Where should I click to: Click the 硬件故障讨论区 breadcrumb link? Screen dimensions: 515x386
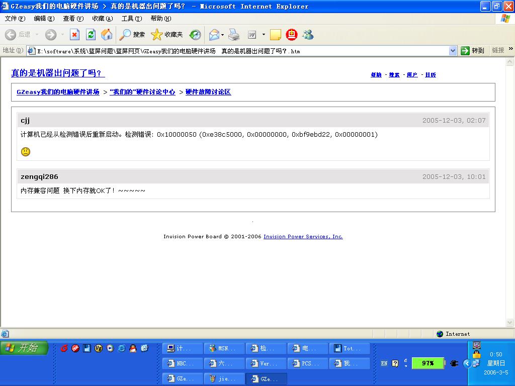pos(208,92)
